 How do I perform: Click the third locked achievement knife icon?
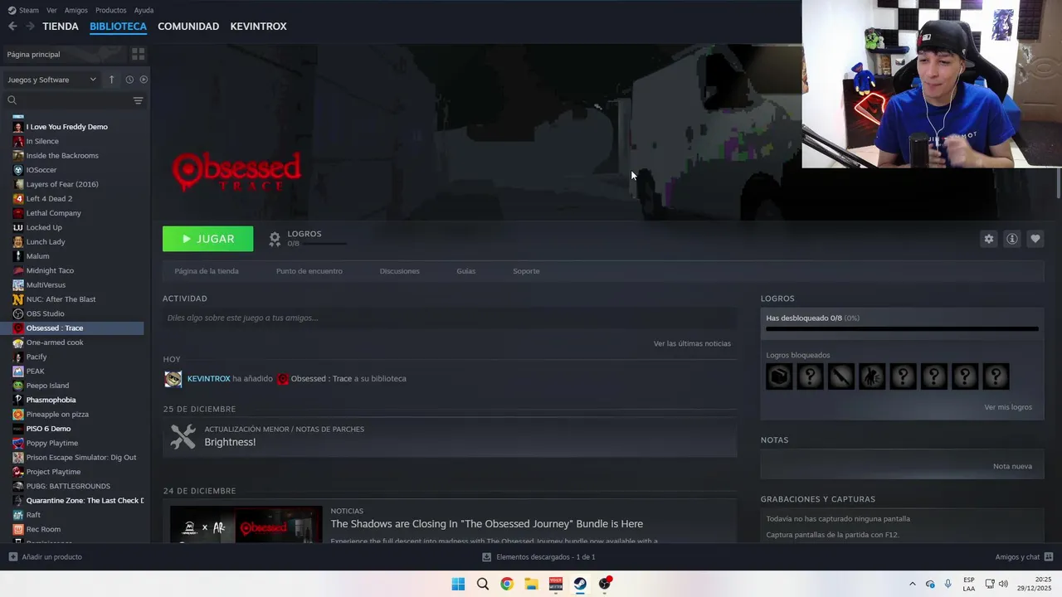tap(840, 376)
